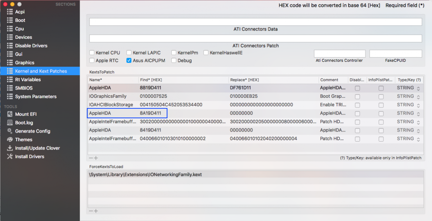Toggle the Disabled checkbox for IOGraphicsFamily row

[x=357, y=97]
